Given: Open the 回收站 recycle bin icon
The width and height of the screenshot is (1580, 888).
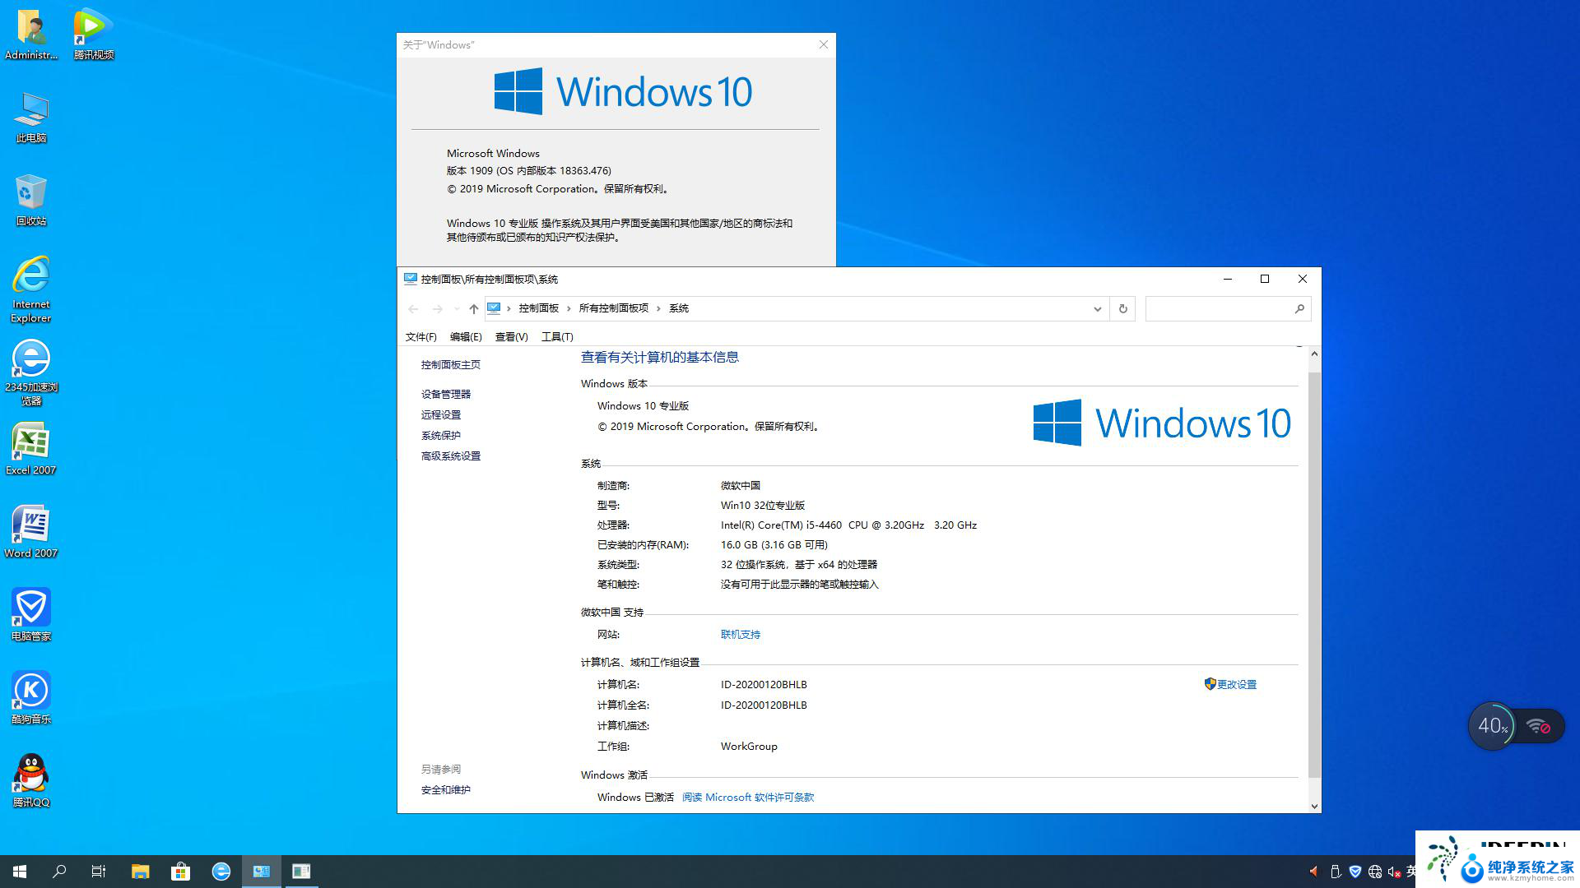Looking at the screenshot, I should 31,201.
